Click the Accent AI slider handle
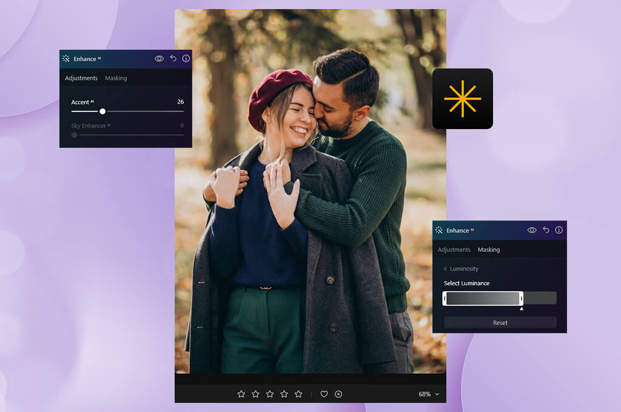Image resolution: width=621 pixels, height=412 pixels. click(102, 111)
